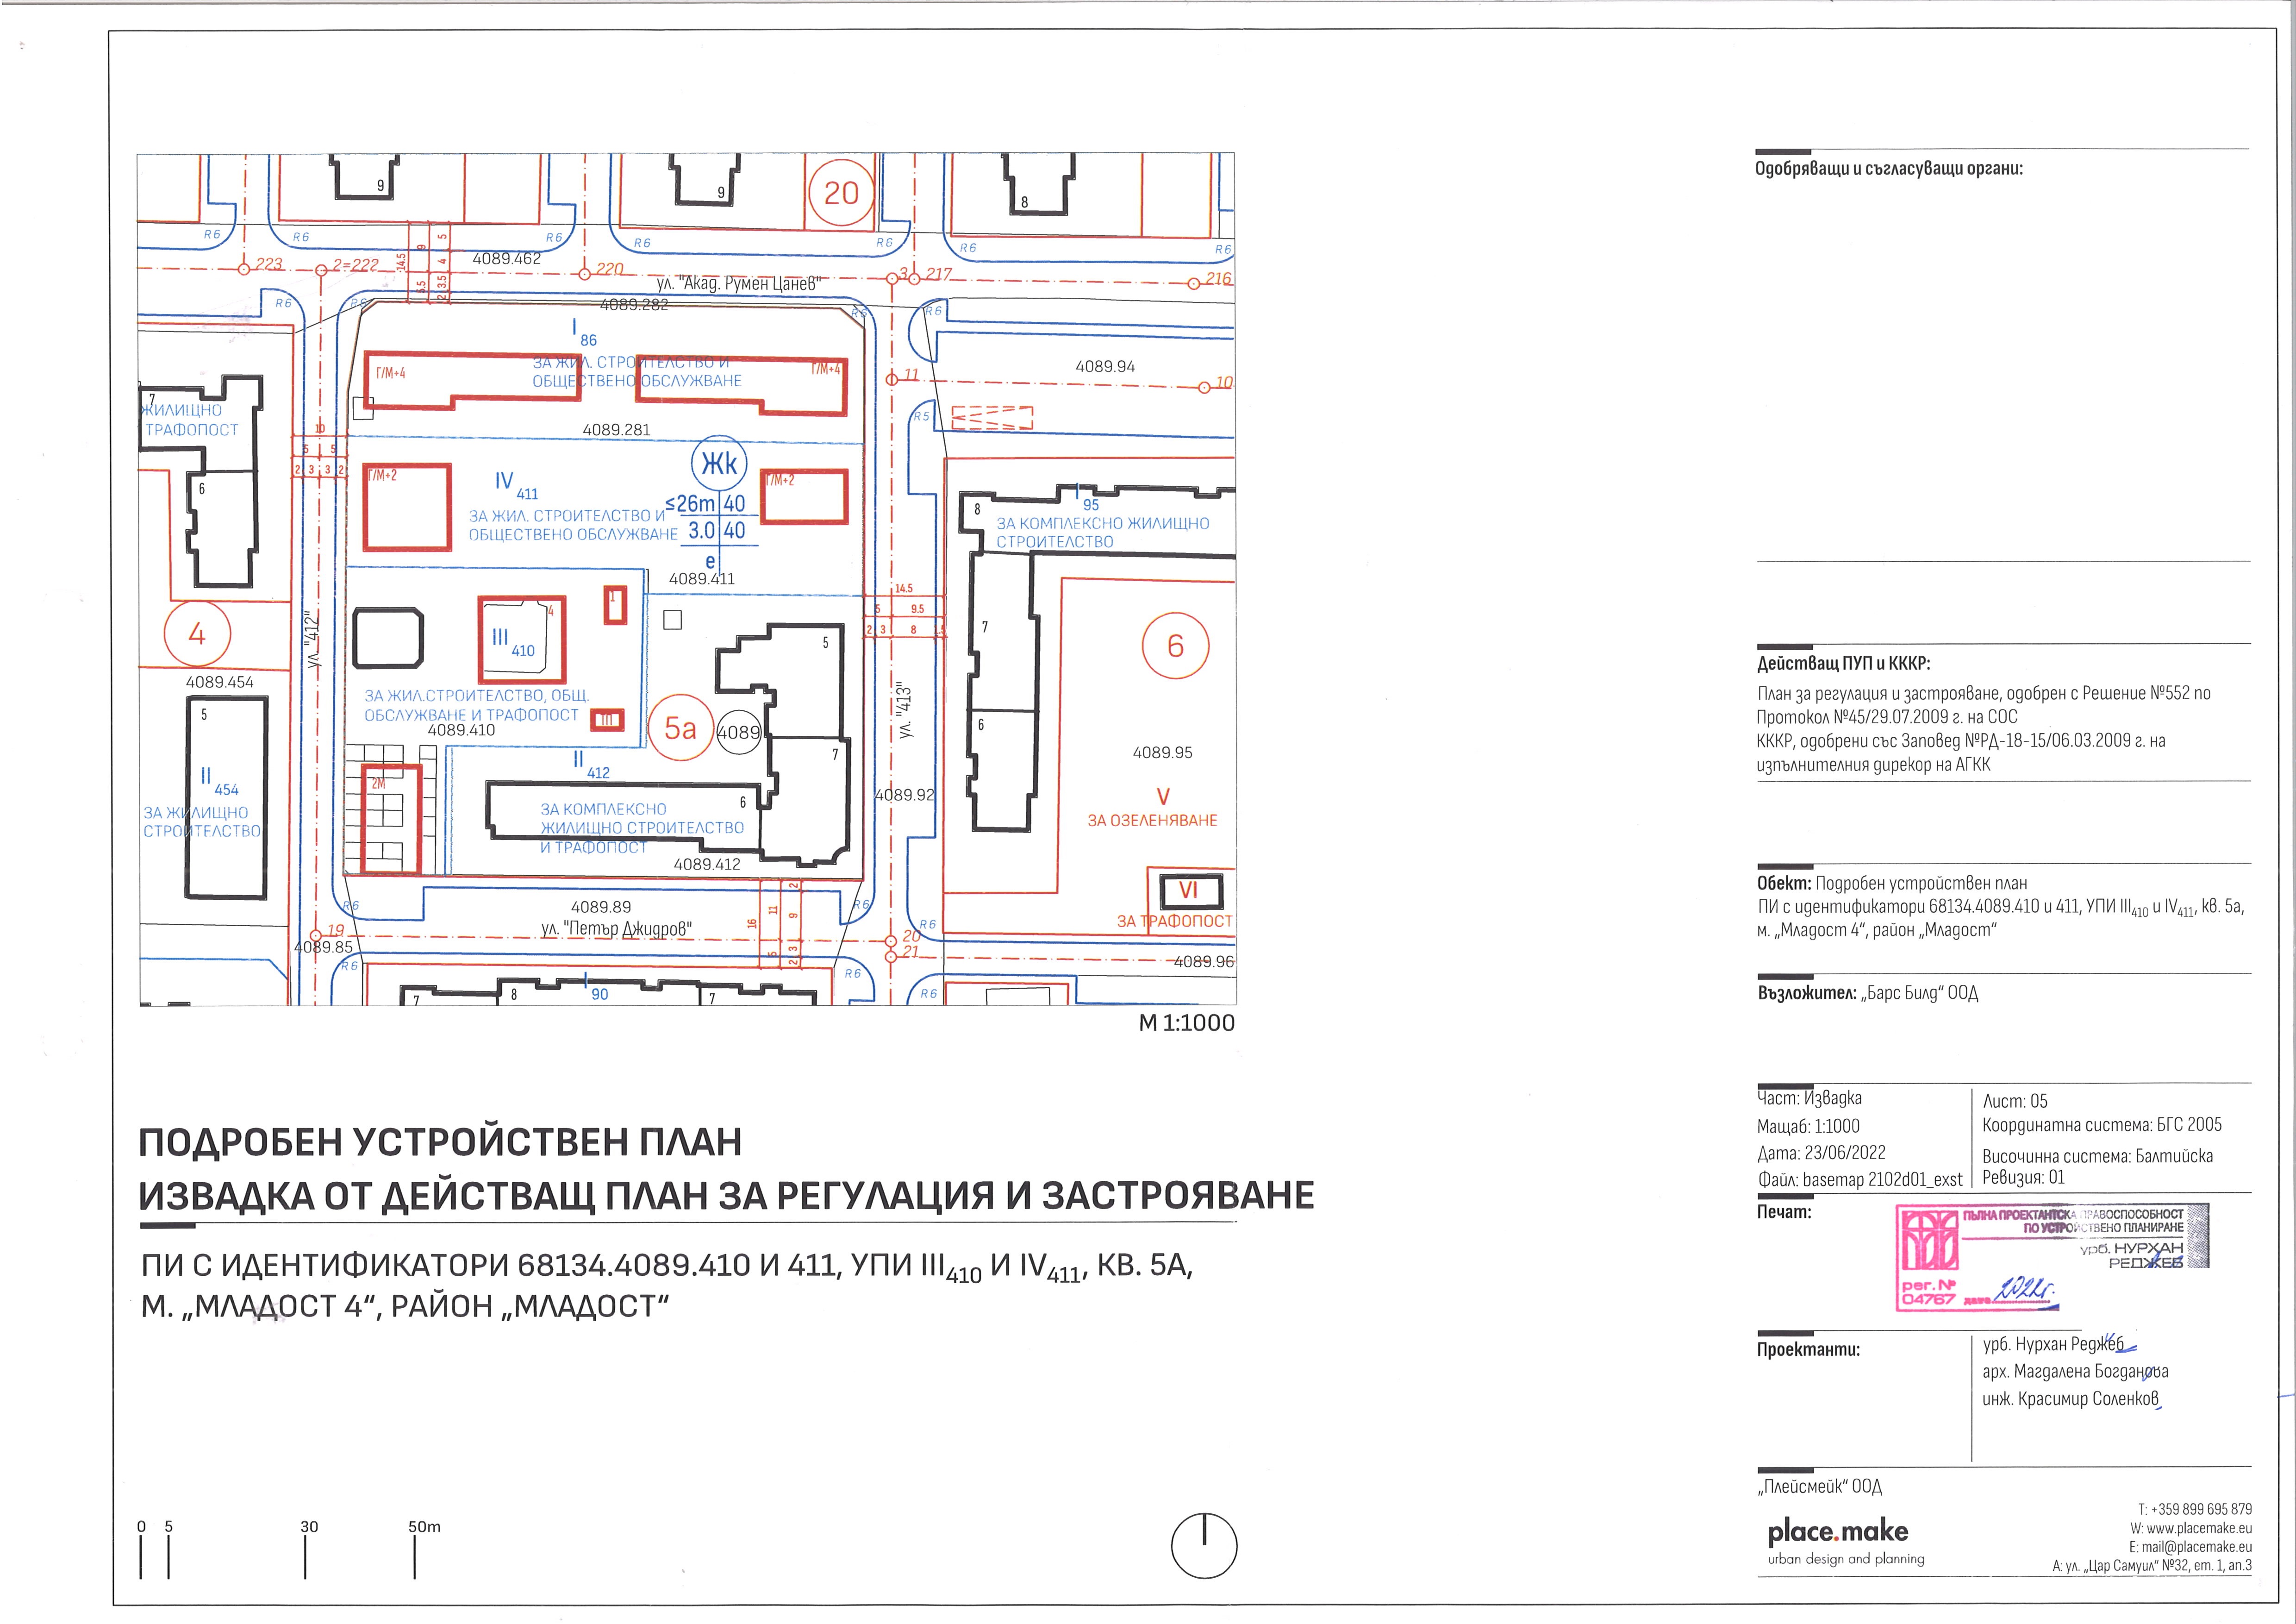Click the north arrow compass symbol
The image size is (2296, 1624).
click(1204, 1546)
